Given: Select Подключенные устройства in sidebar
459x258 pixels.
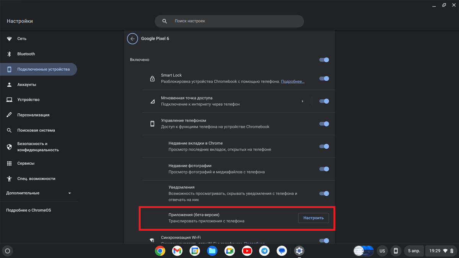Looking at the screenshot, I should 38,69.
